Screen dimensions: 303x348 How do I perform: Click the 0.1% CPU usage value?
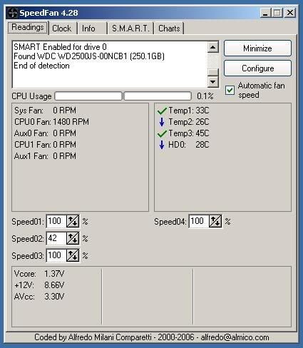tap(205, 96)
